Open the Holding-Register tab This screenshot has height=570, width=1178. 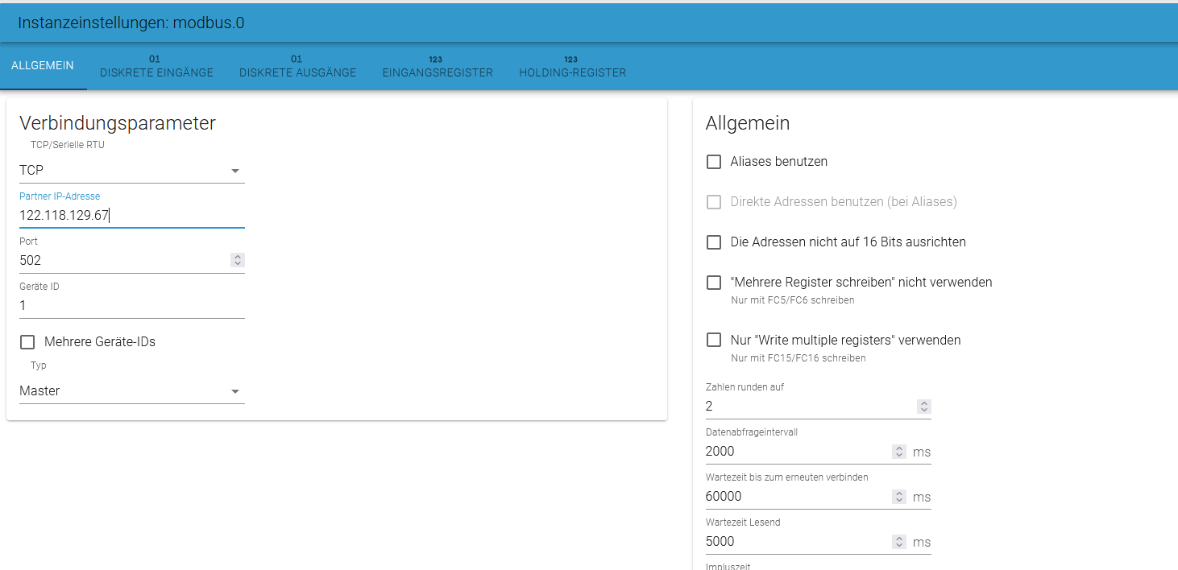coord(572,67)
